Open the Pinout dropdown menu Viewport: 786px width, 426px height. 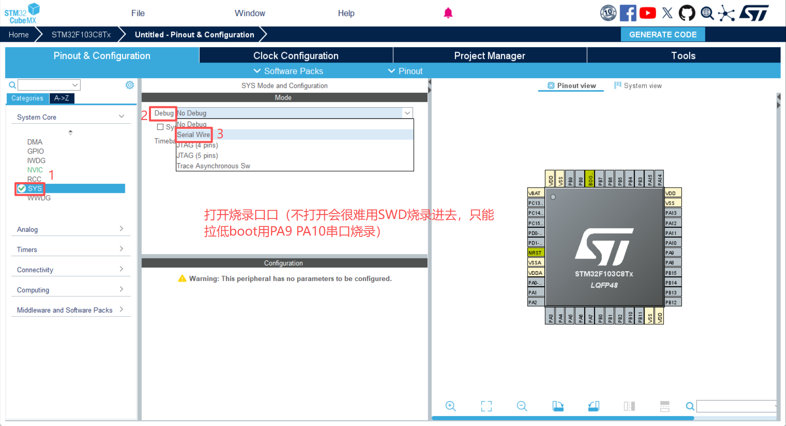pyautogui.click(x=405, y=71)
